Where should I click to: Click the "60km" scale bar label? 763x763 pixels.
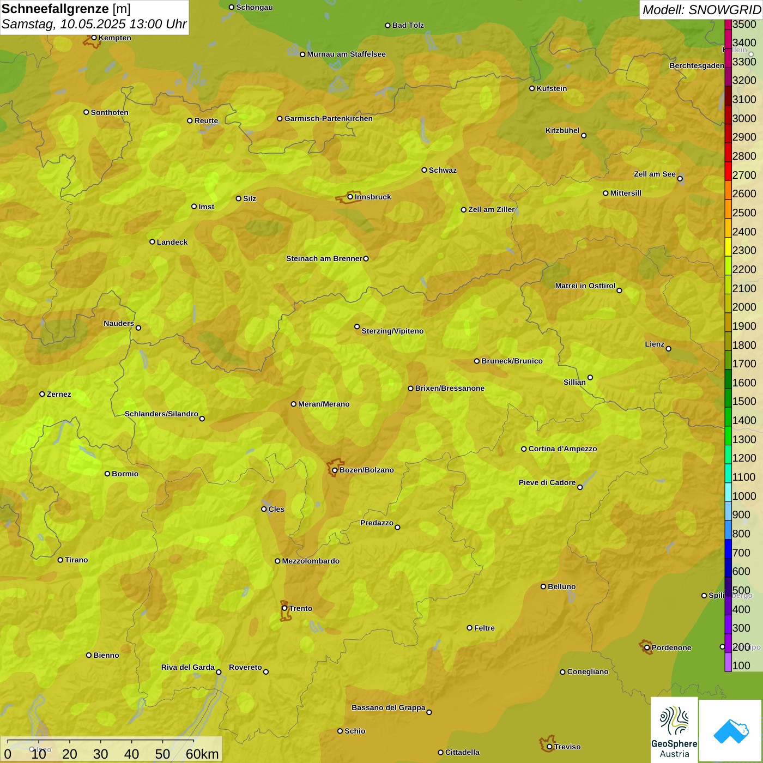point(202,754)
